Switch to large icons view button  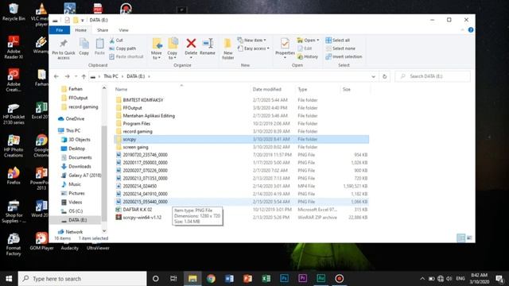click(x=469, y=238)
